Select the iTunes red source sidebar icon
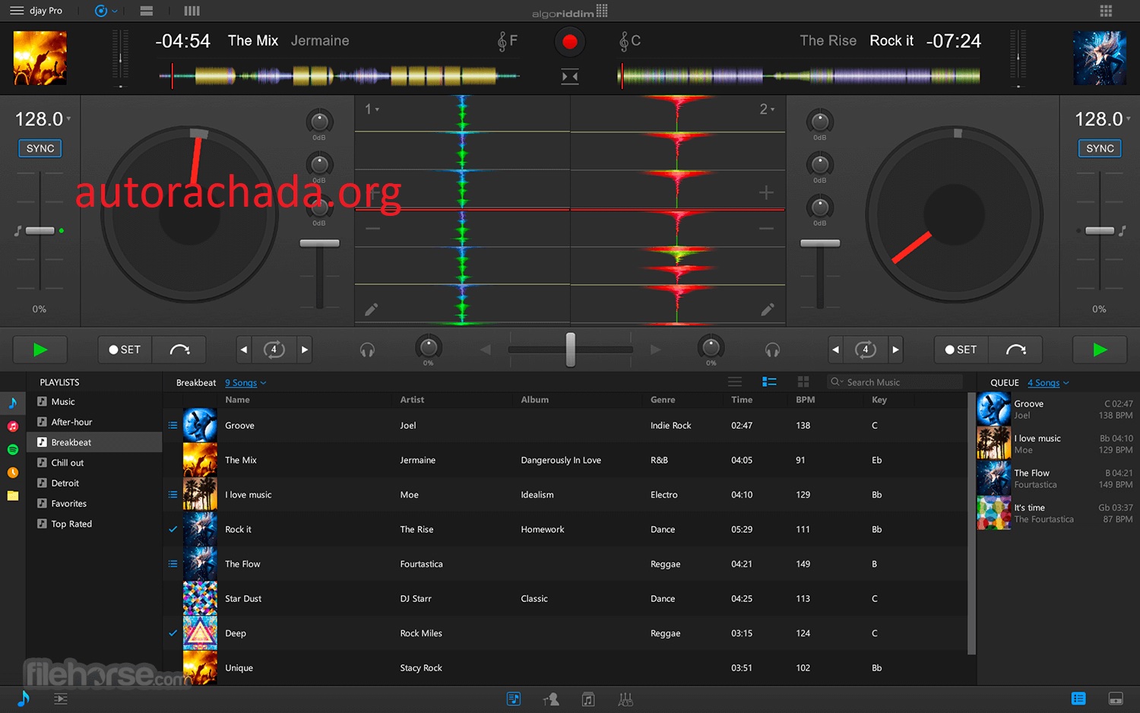 point(13,426)
